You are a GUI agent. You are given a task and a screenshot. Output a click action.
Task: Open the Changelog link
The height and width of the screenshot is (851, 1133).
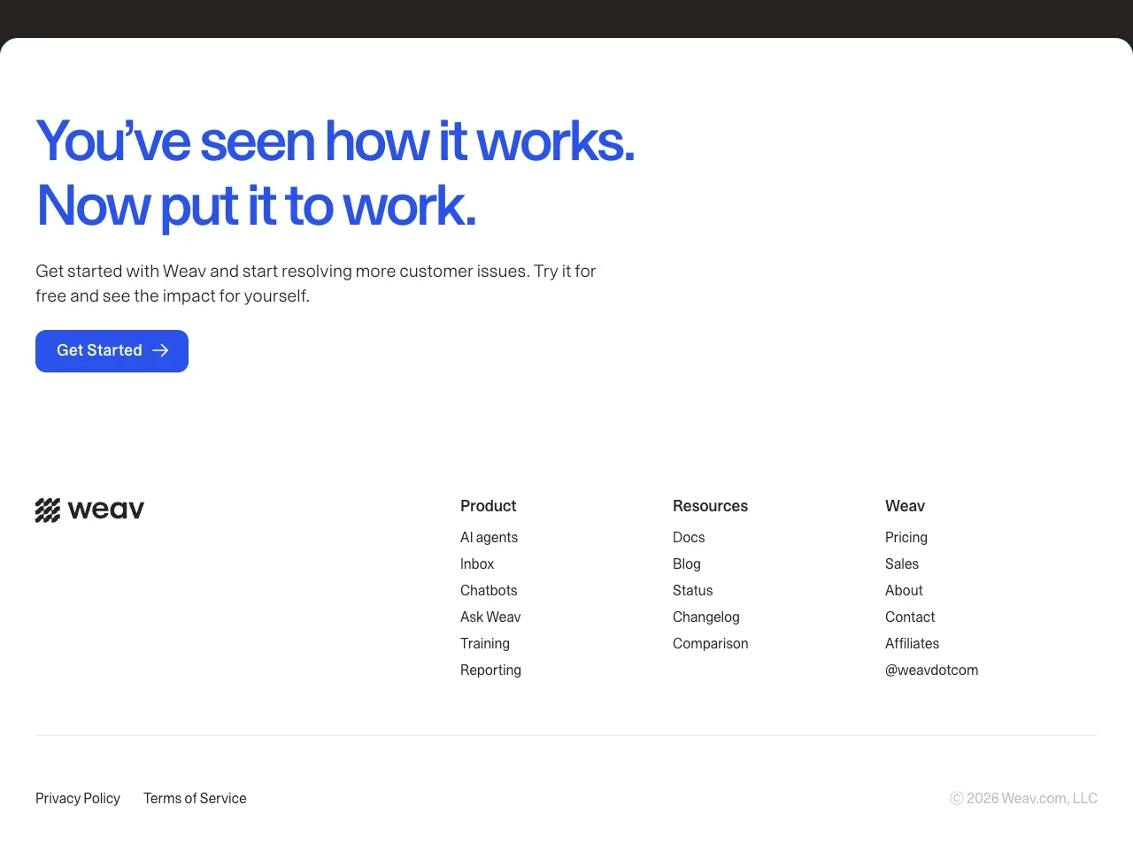[x=706, y=617]
